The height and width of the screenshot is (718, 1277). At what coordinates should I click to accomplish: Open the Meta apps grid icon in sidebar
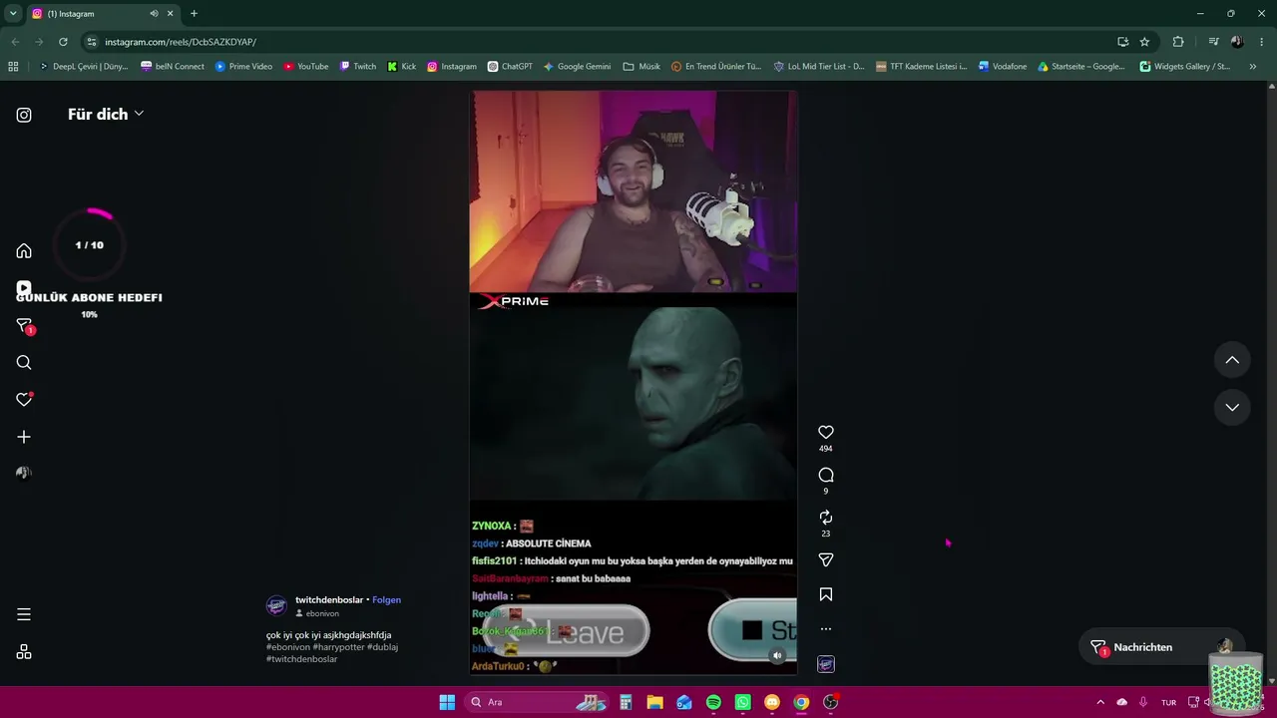24,652
